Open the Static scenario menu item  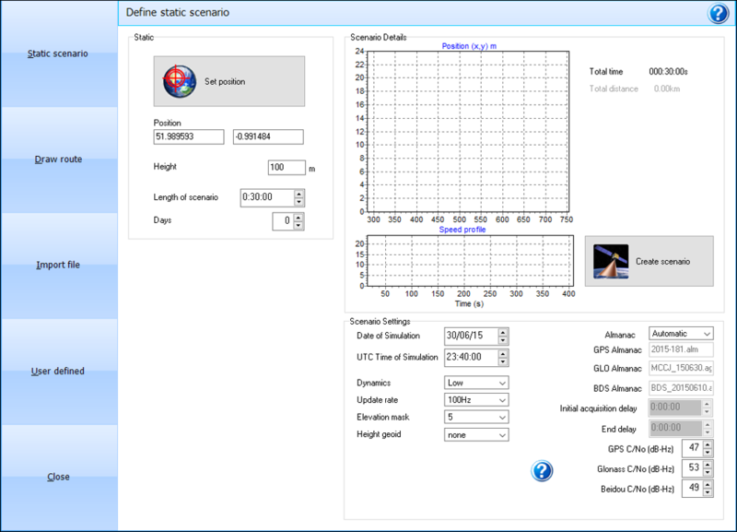coord(58,53)
